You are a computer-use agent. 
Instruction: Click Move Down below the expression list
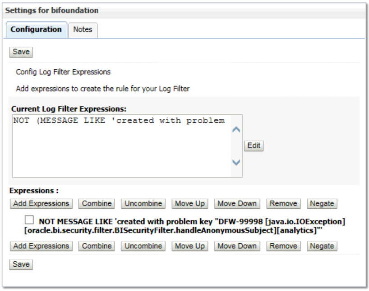pyautogui.click(x=237, y=246)
